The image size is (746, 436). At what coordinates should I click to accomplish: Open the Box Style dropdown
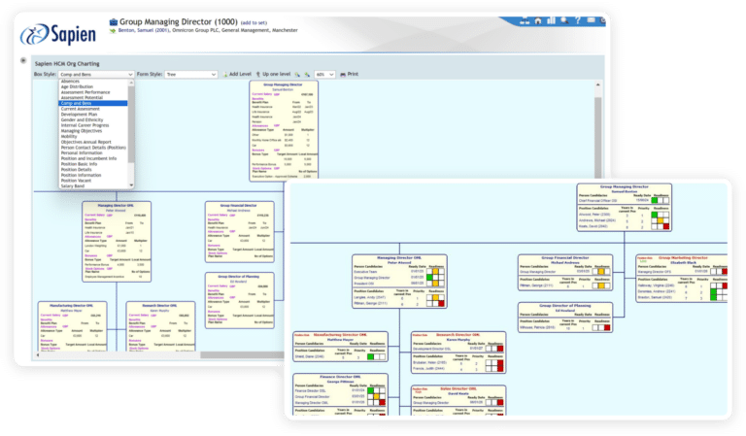pyautogui.click(x=96, y=74)
